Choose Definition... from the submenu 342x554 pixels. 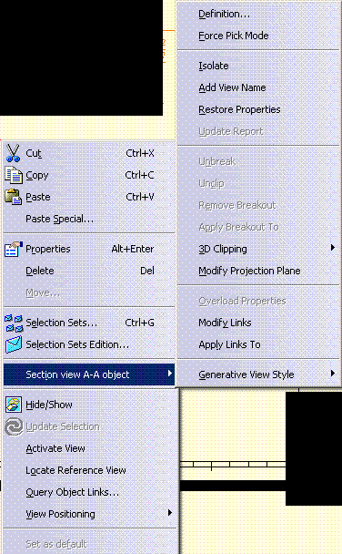(225, 15)
